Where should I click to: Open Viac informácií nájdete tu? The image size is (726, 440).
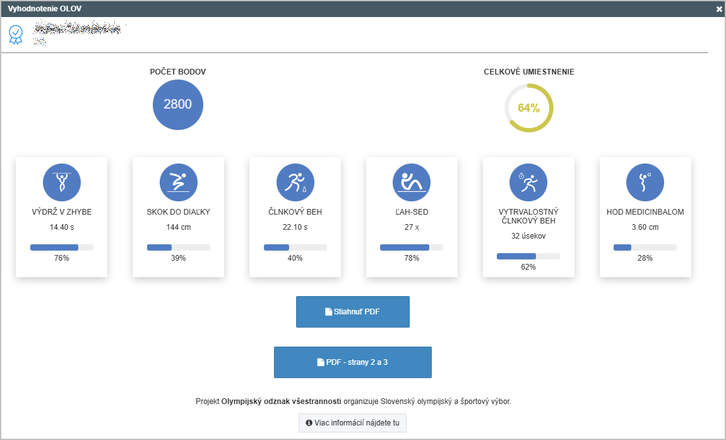coord(352,423)
